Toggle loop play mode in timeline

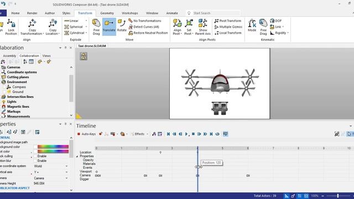pos(217,134)
